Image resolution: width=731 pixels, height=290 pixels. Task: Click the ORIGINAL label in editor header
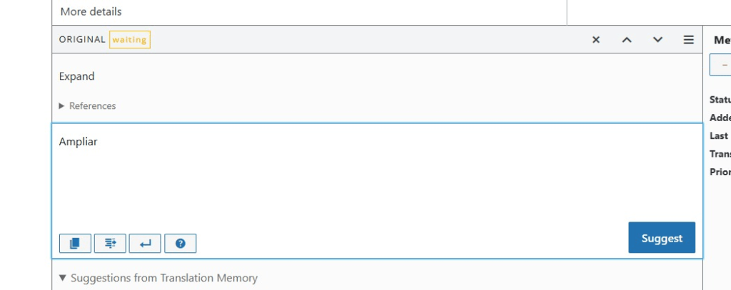(x=82, y=40)
